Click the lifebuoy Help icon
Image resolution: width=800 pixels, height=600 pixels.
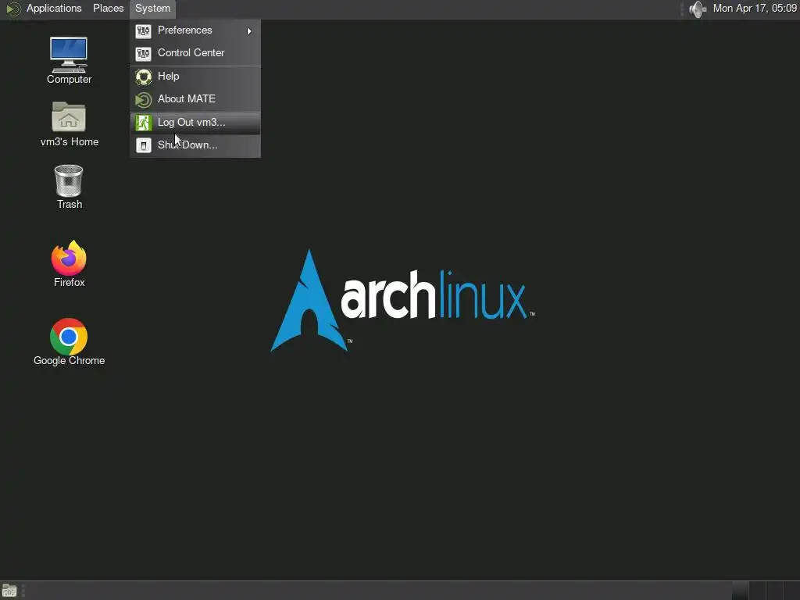(x=144, y=77)
